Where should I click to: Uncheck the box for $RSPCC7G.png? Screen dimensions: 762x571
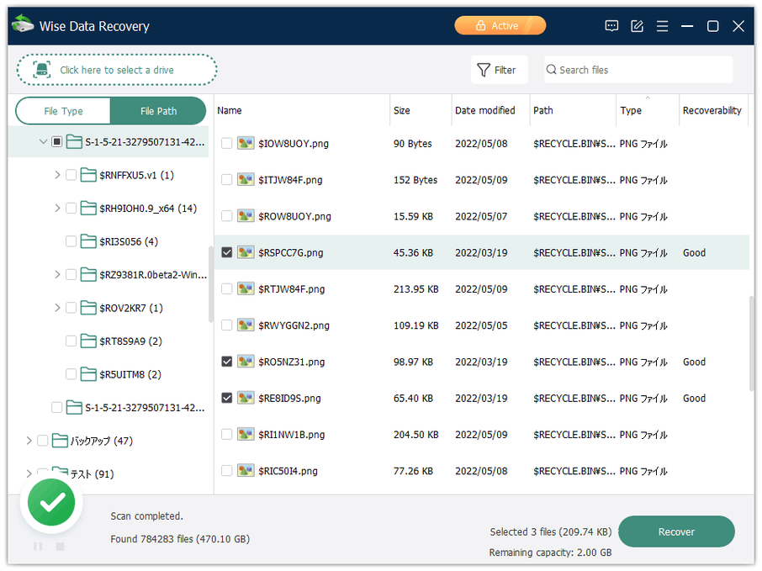tap(226, 252)
